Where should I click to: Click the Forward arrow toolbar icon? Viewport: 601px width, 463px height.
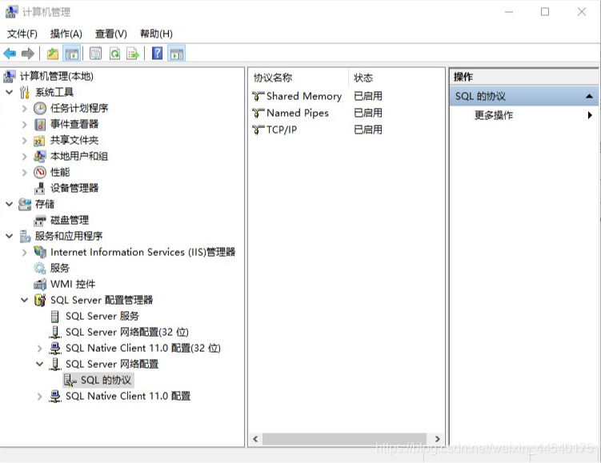click(x=27, y=54)
